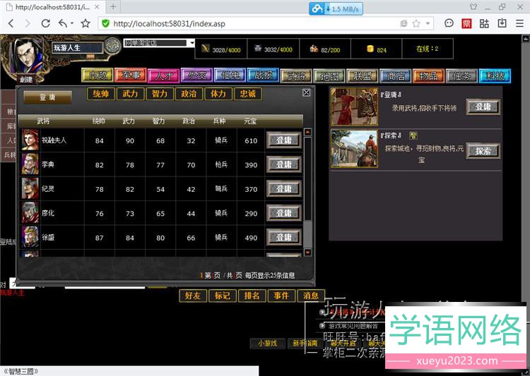Viewport: 530px width, 376px height.
Task: Close the general recruitment panel
Action: 306,92
